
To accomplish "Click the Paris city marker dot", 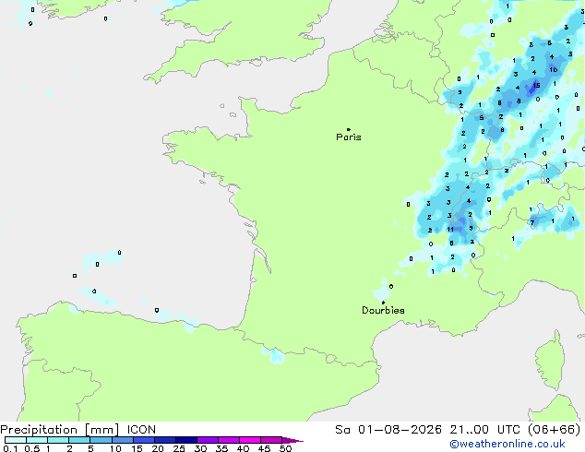I will pyautogui.click(x=349, y=129).
